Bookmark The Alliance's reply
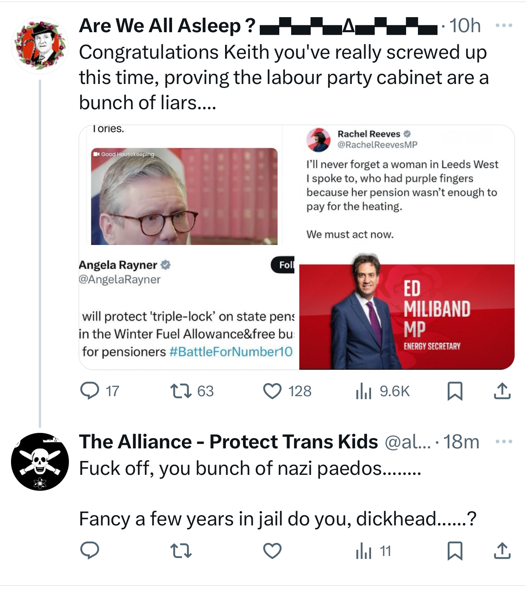This screenshot has width=526, height=589. click(455, 551)
